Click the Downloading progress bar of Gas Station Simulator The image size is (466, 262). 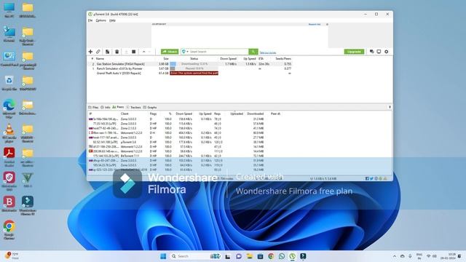coord(194,64)
